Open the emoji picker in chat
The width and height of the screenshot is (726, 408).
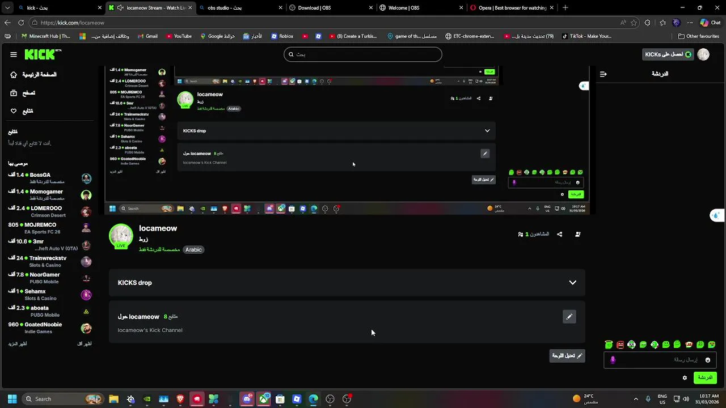pyautogui.click(x=707, y=360)
